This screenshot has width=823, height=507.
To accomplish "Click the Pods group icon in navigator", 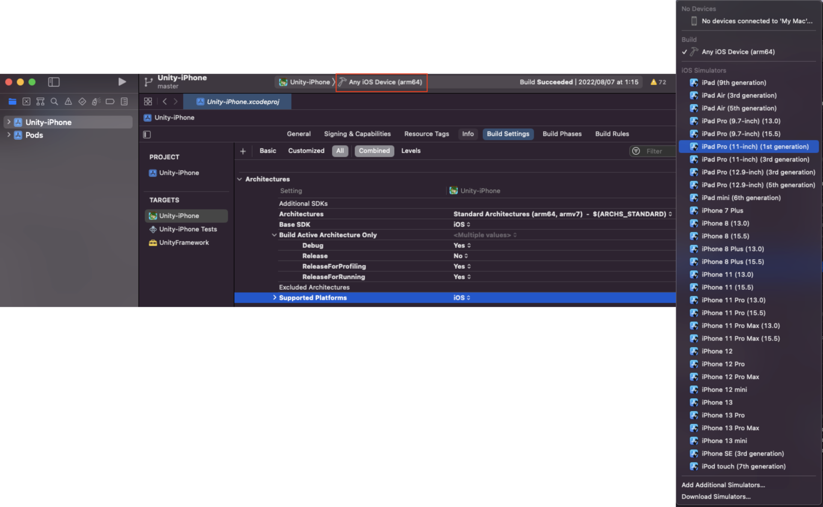I will (17, 135).
